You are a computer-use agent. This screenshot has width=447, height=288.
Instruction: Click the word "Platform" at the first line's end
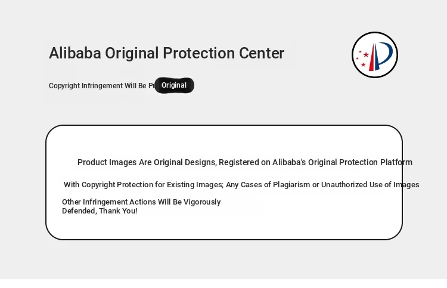(396, 162)
